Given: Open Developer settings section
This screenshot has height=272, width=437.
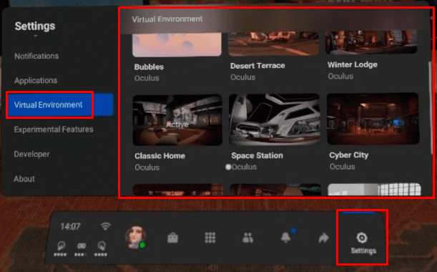Looking at the screenshot, I should coord(31,154).
